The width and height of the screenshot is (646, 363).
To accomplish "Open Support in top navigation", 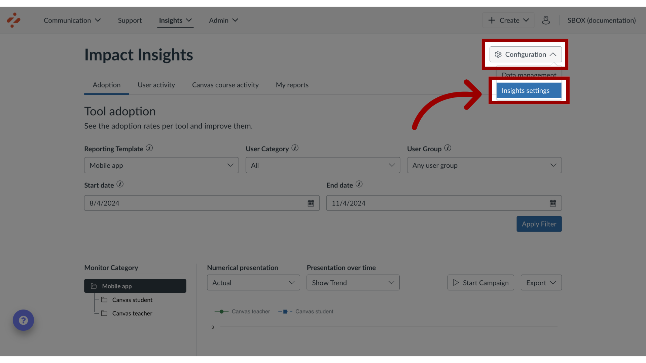I will (130, 20).
